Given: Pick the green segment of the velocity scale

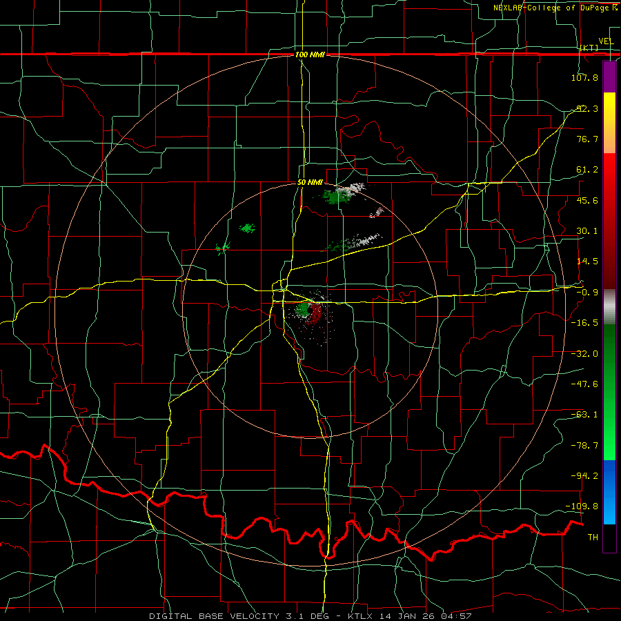Looking at the screenshot, I should (x=609, y=392).
